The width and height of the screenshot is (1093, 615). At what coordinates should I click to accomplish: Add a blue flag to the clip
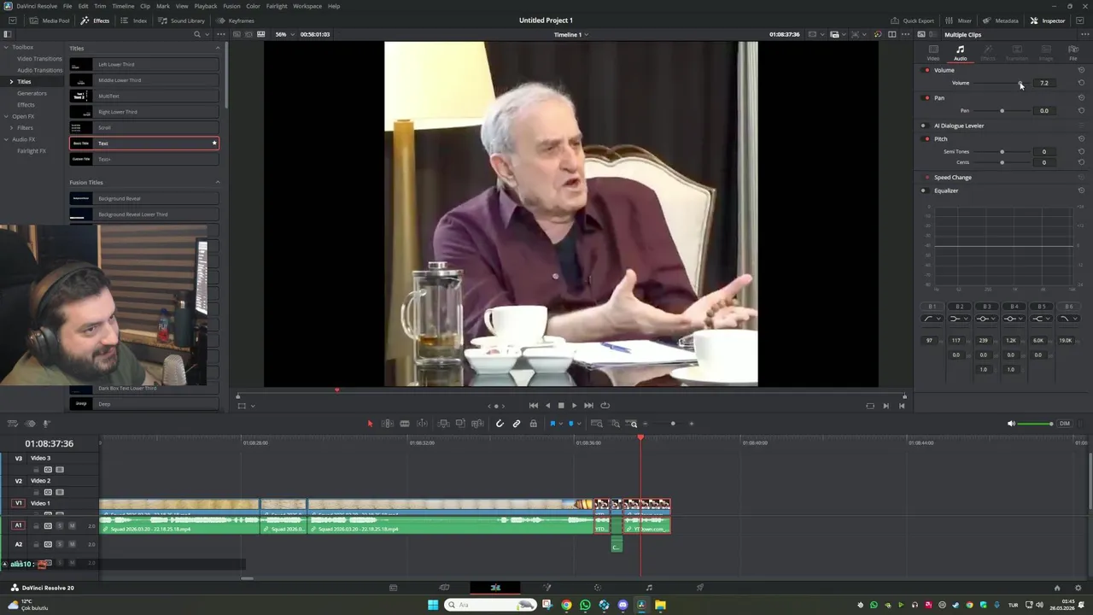tap(552, 424)
